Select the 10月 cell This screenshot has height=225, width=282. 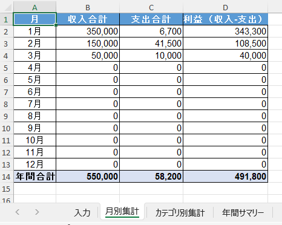[x=34, y=140]
